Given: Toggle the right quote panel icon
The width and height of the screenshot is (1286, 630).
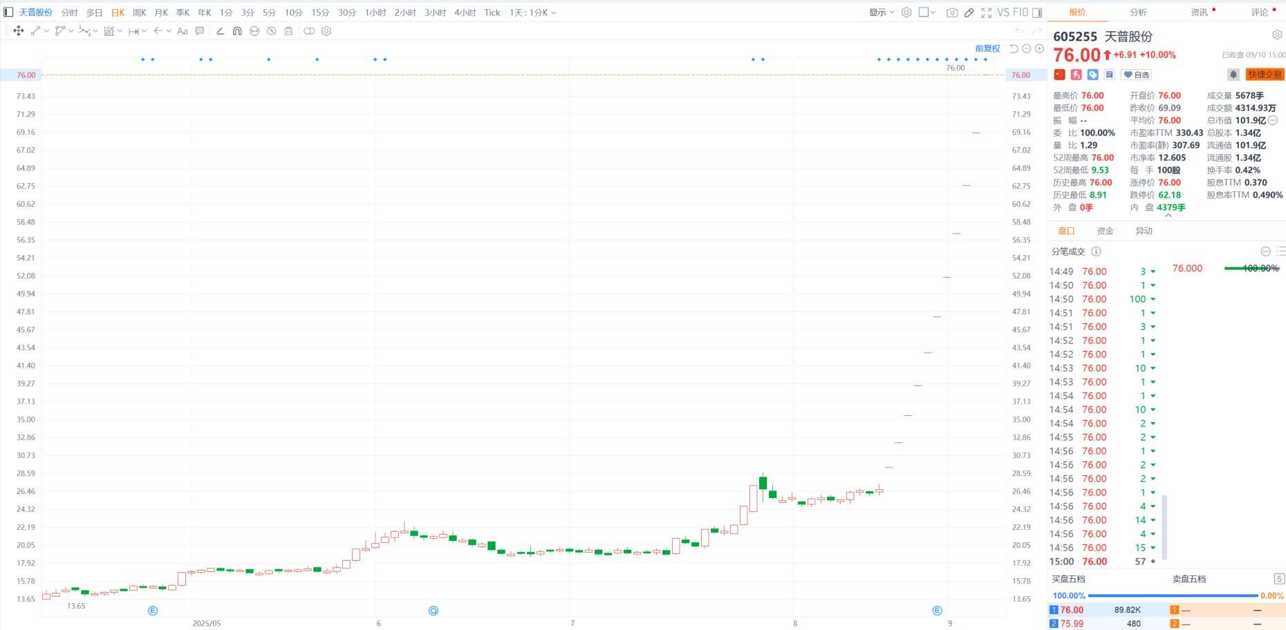Looking at the screenshot, I should click(x=1037, y=12).
